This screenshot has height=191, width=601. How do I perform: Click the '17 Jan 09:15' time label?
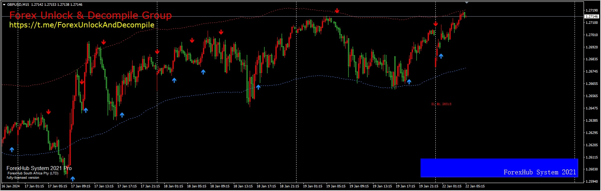point(80,187)
